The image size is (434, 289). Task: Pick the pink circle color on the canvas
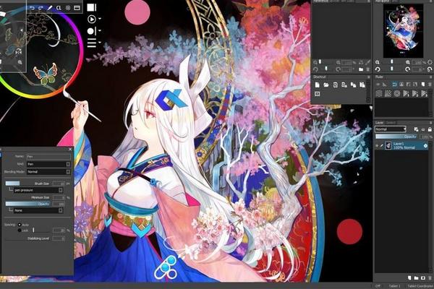pos(137,12)
